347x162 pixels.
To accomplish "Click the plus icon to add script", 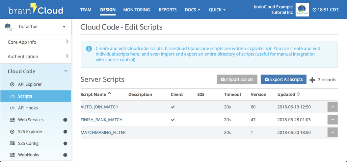I will click(x=312, y=80).
